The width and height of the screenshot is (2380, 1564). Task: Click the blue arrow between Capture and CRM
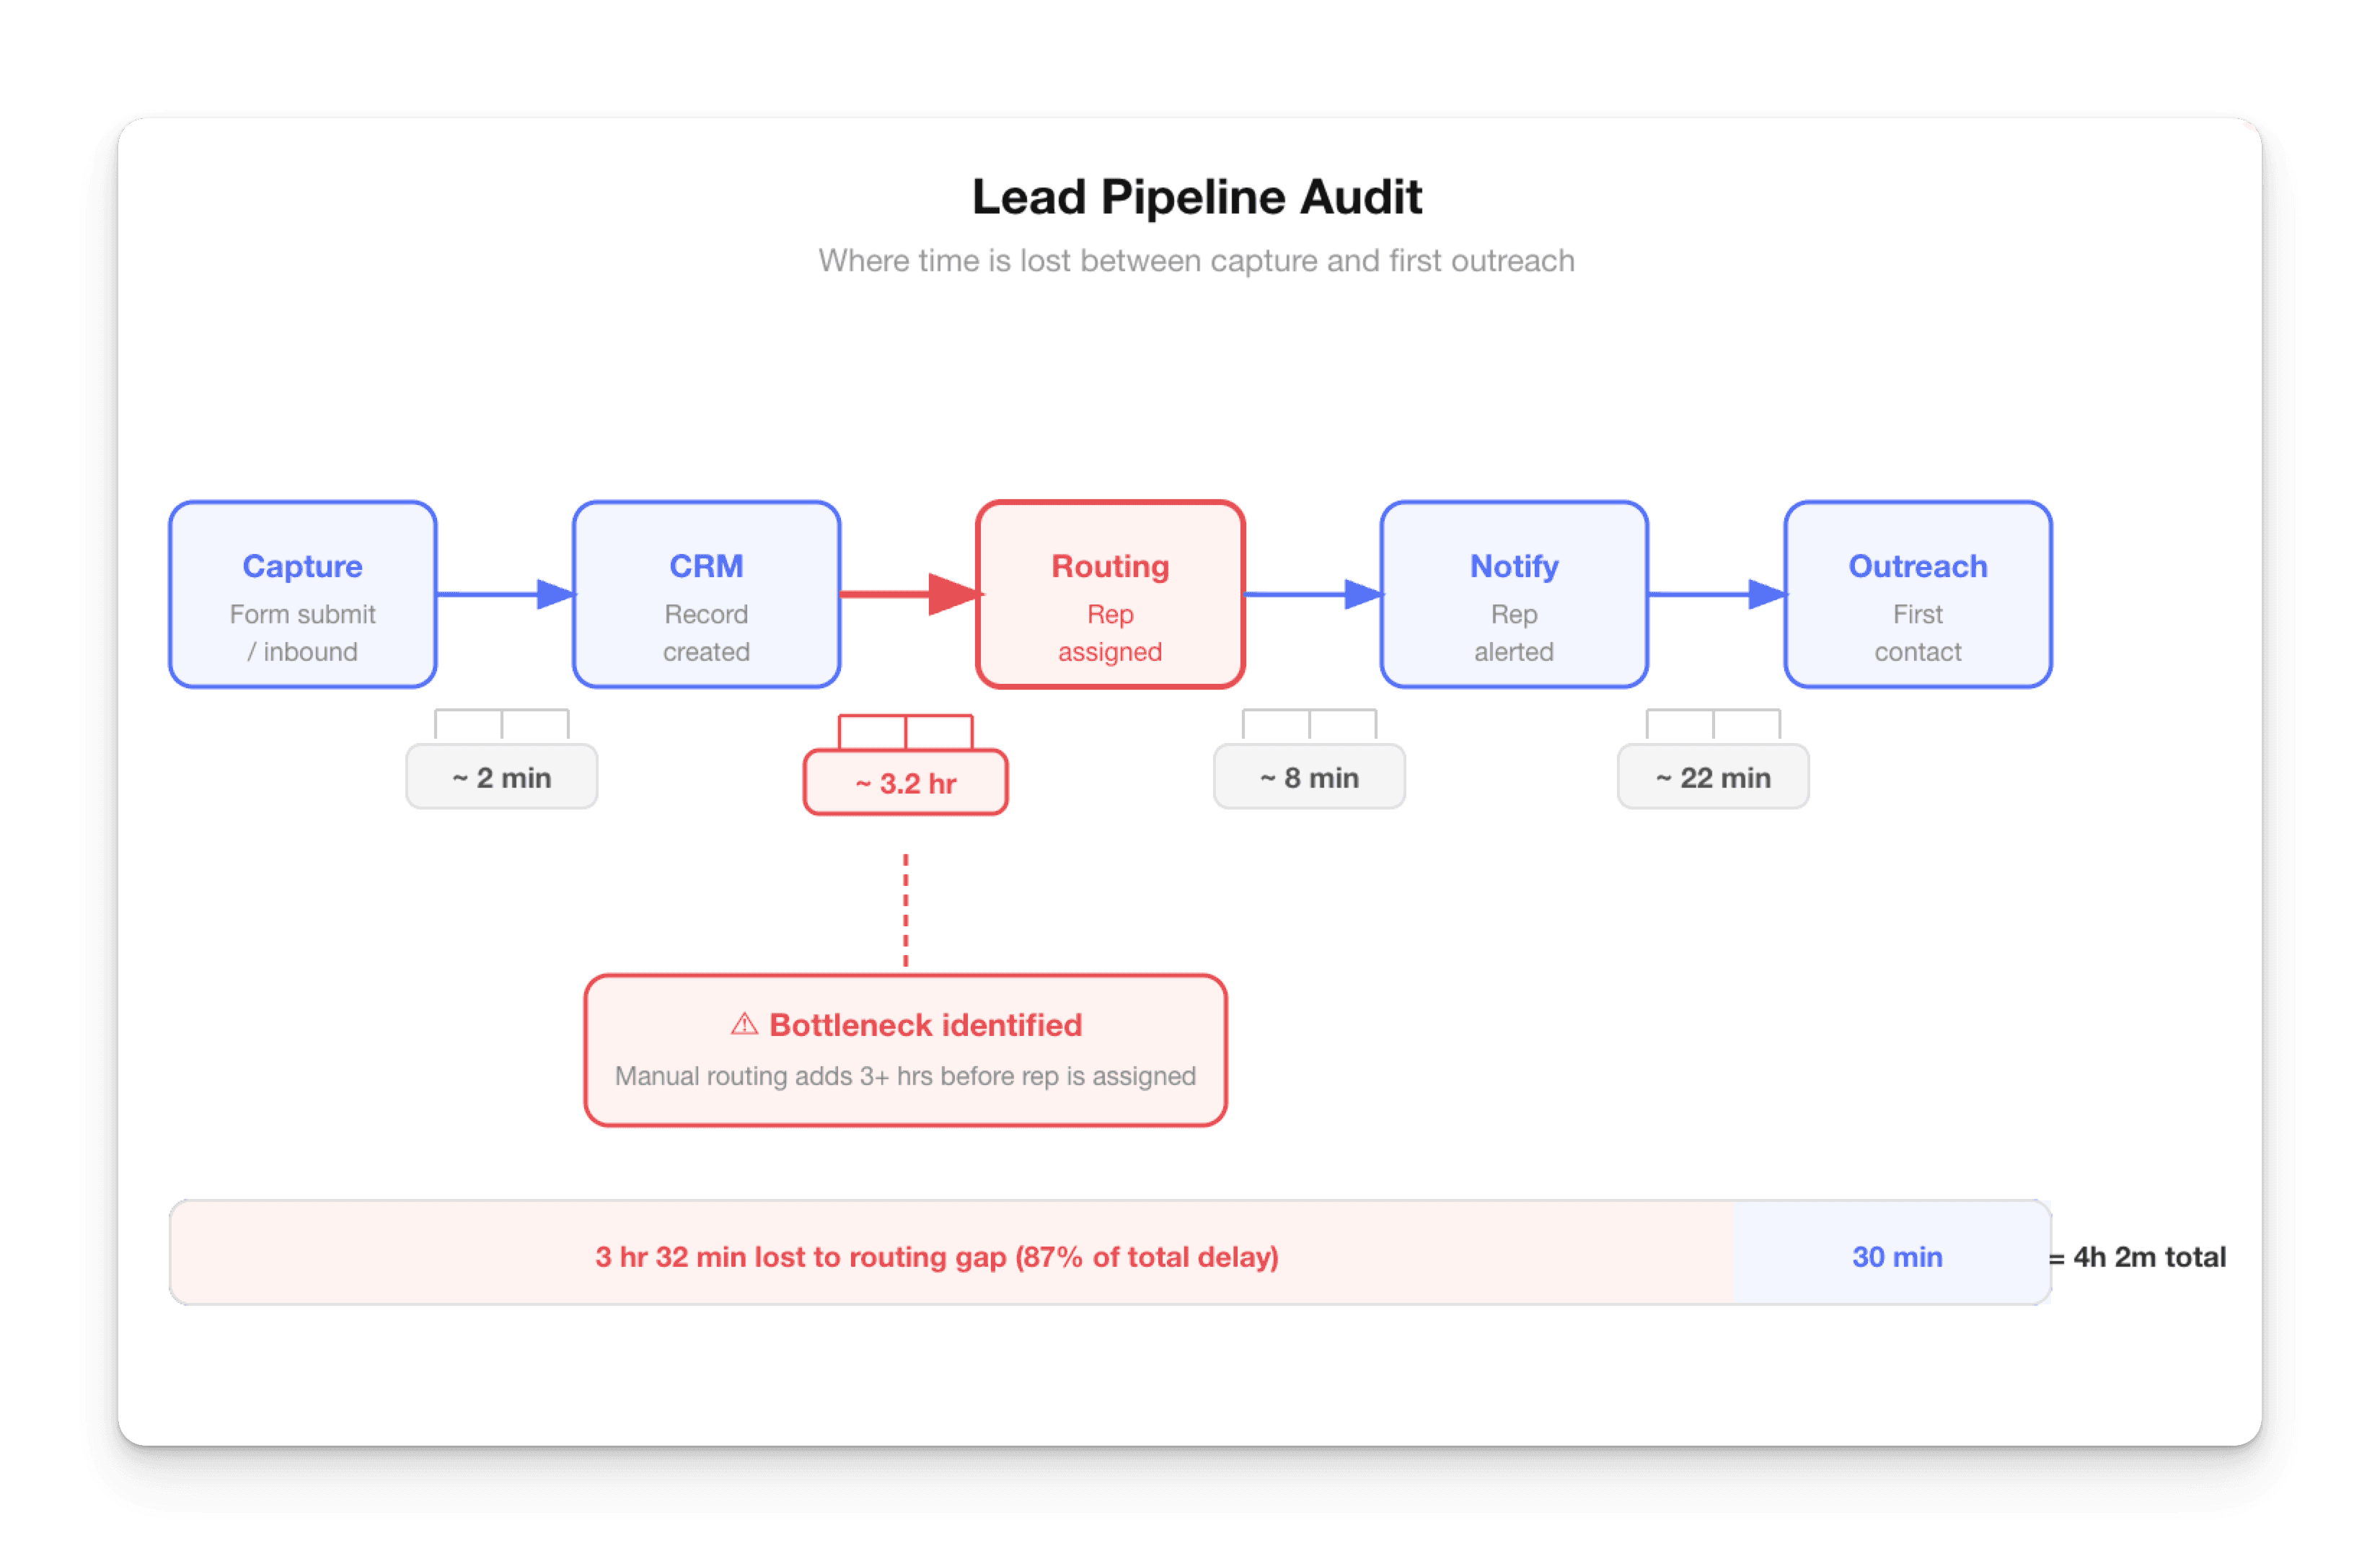pos(505,594)
